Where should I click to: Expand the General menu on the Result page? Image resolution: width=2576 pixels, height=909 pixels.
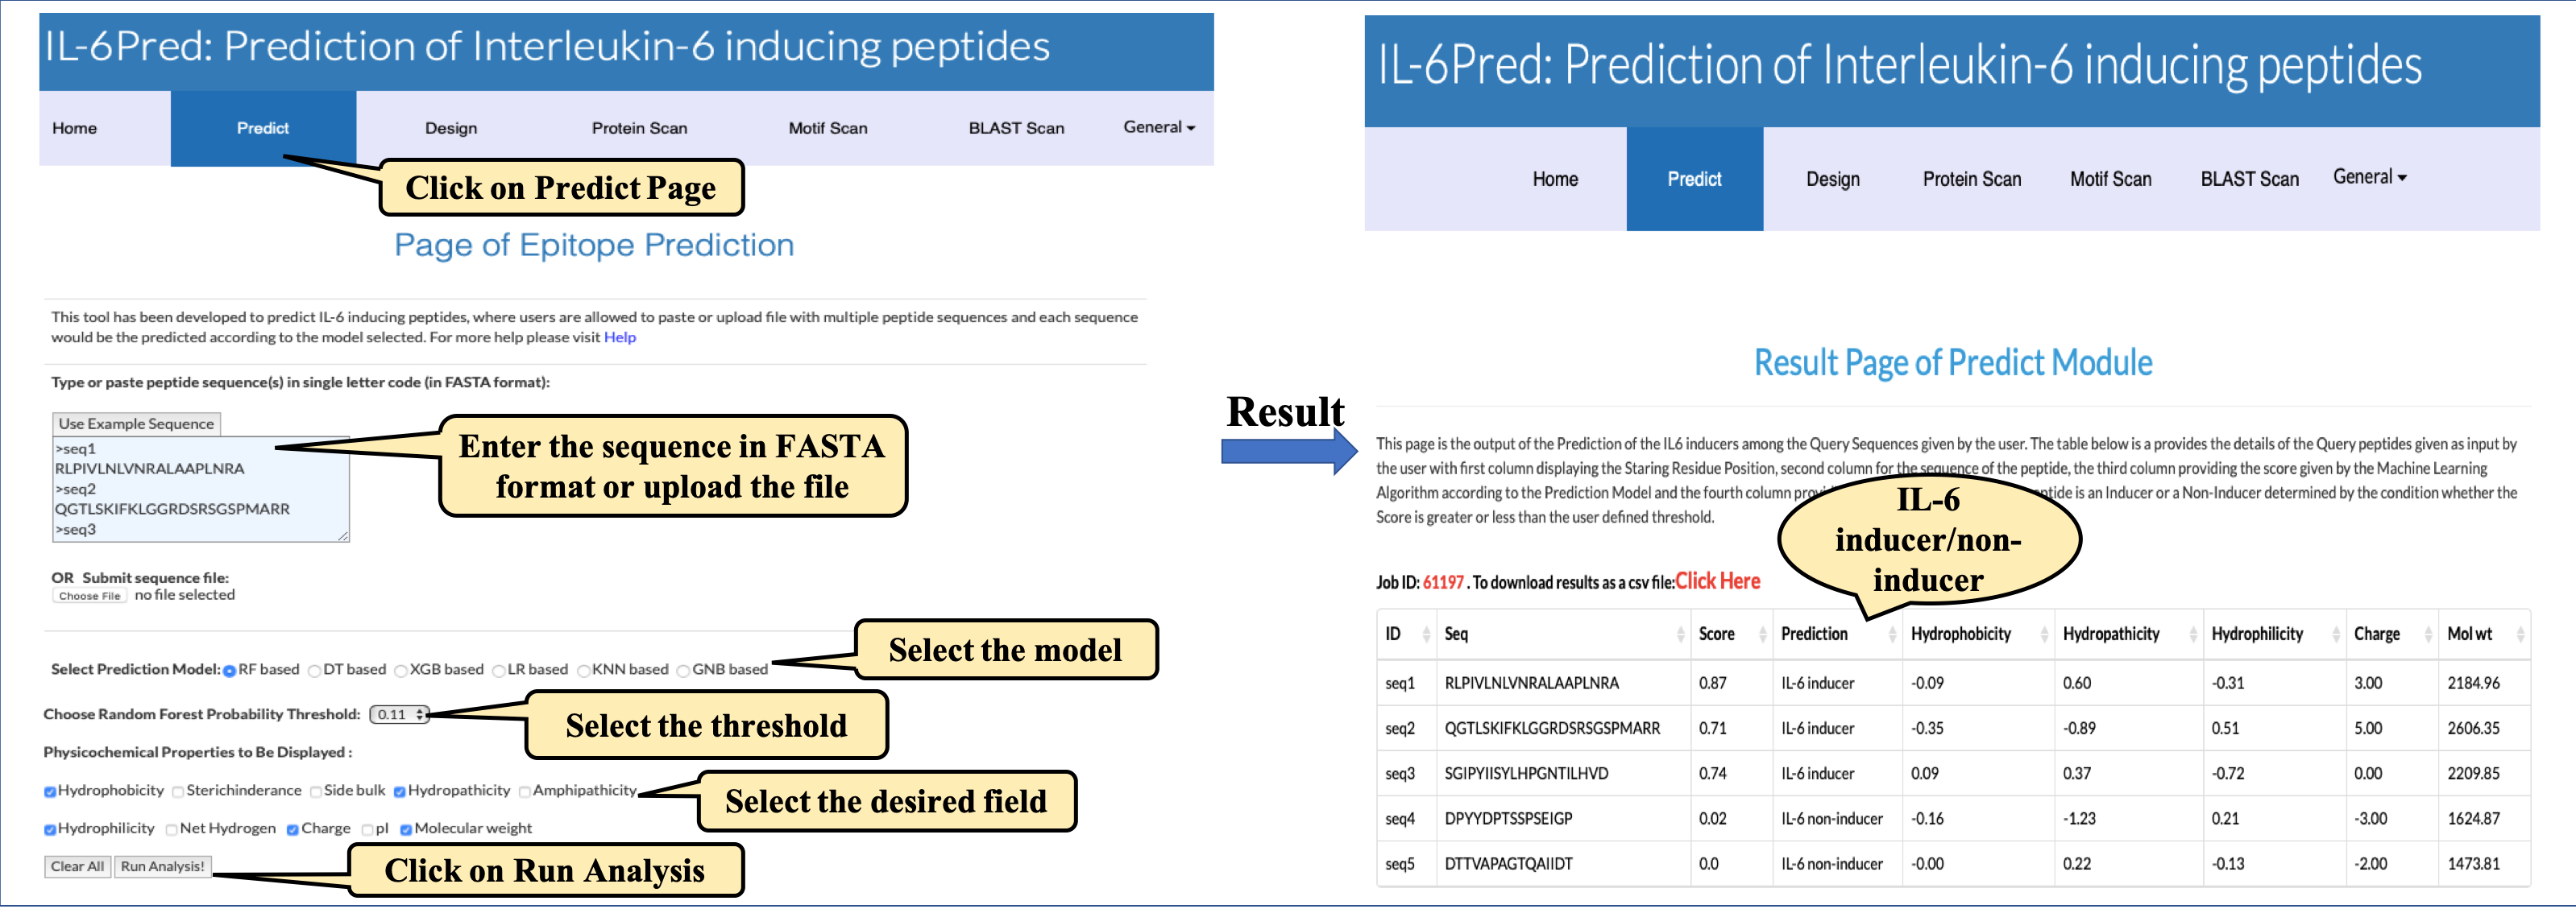[2369, 177]
